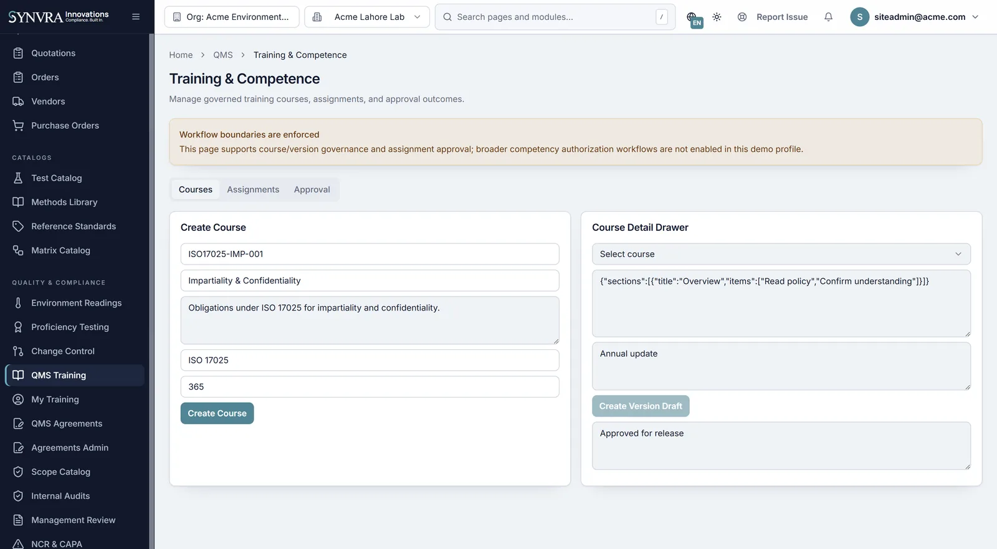Open Orders icon in sidebar
Viewport: 997px width, 549px height.
pos(18,77)
